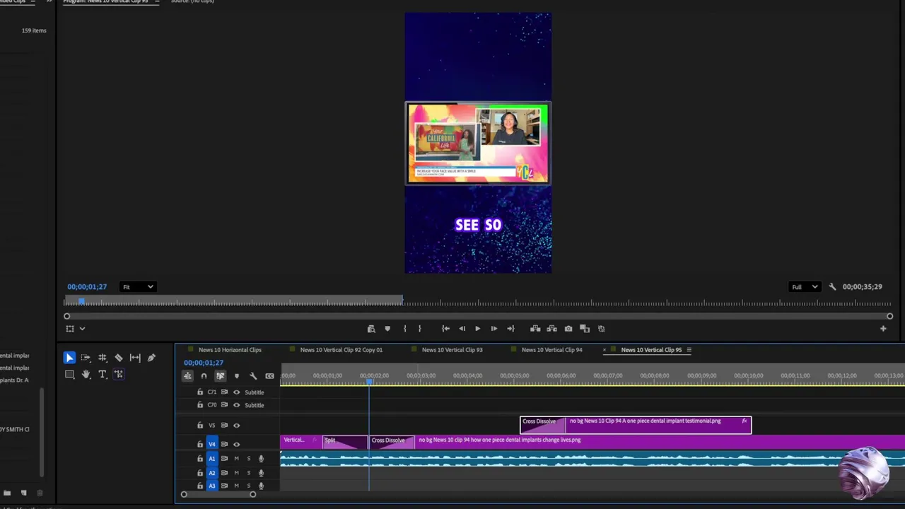This screenshot has height=509, width=905.
Task: Open Program Monitor settings wrench
Action: tap(832, 287)
